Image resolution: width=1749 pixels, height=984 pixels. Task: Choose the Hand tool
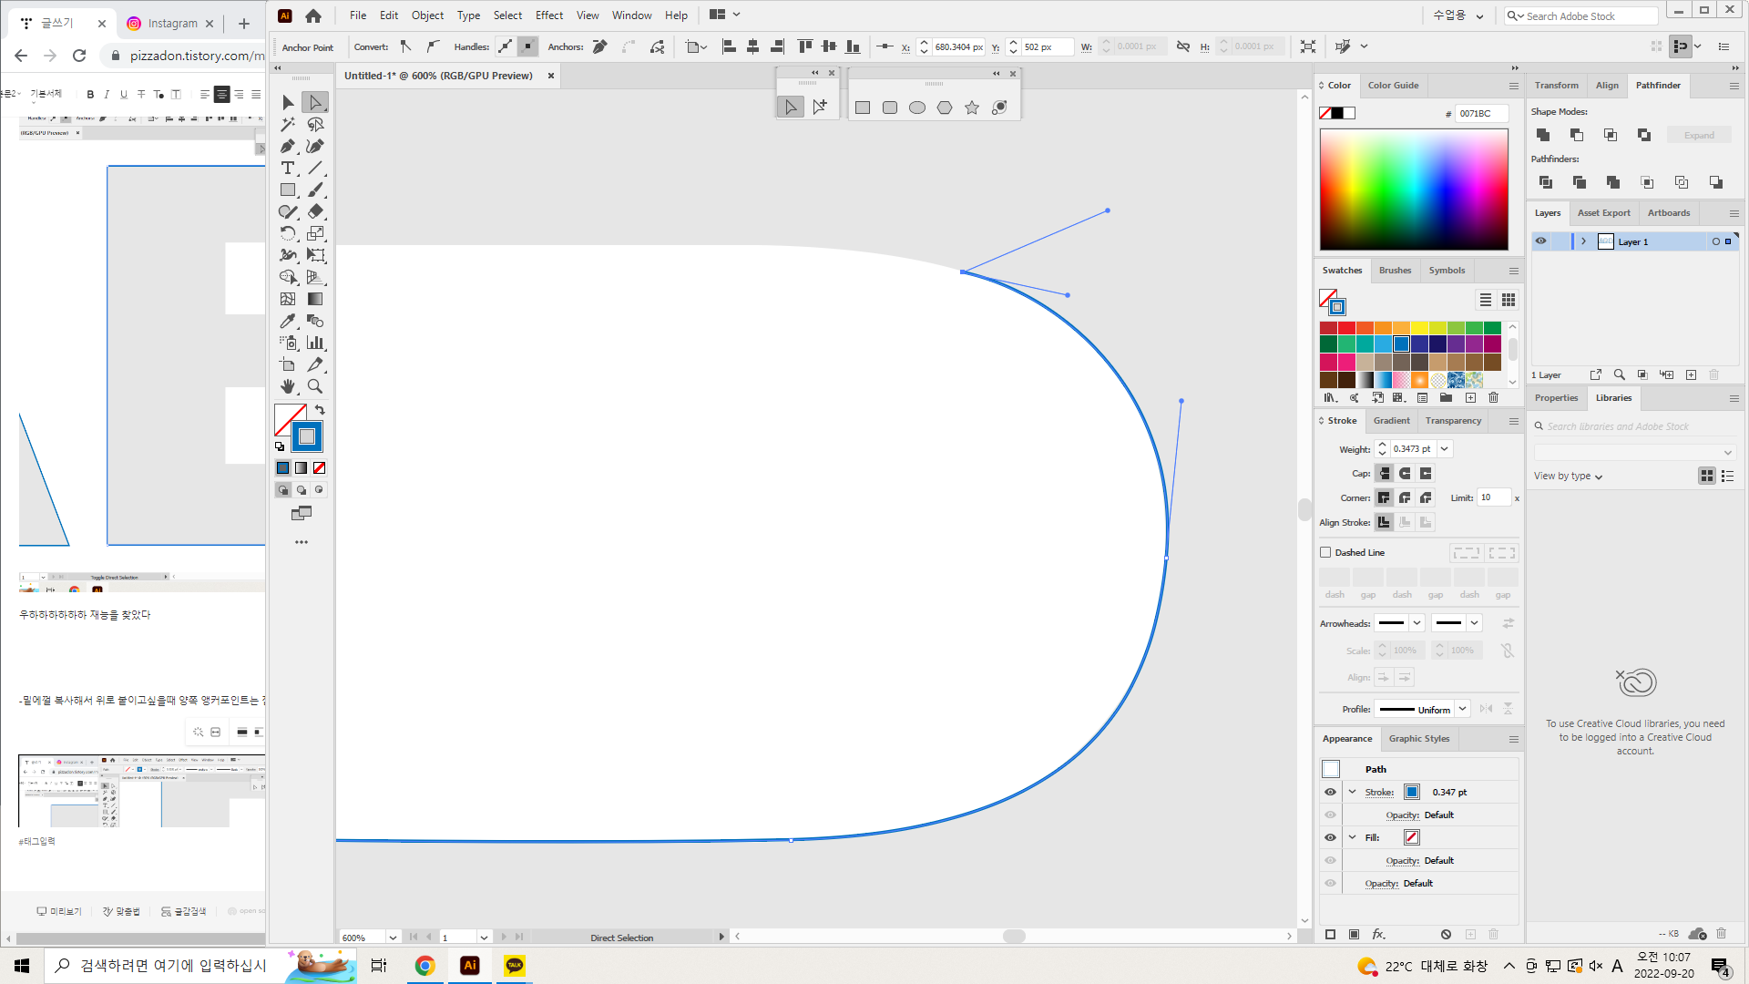click(288, 386)
